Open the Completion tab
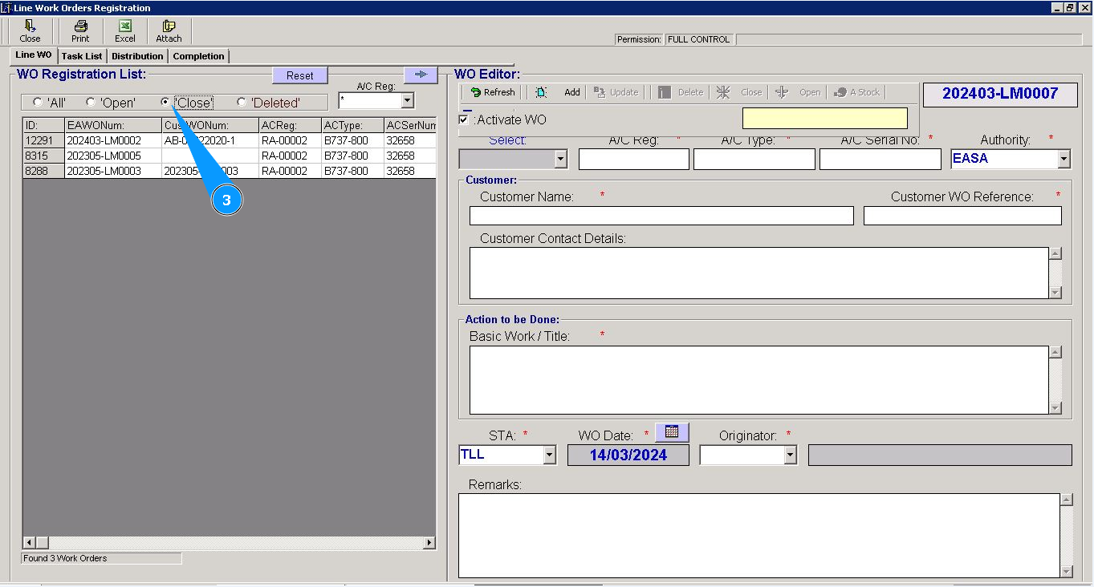Image resolution: width=1094 pixels, height=587 pixels. (x=198, y=56)
